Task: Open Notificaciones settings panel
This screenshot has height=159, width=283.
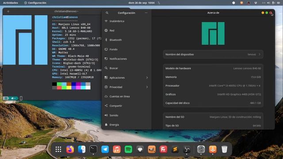Action: [x=126, y=59]
